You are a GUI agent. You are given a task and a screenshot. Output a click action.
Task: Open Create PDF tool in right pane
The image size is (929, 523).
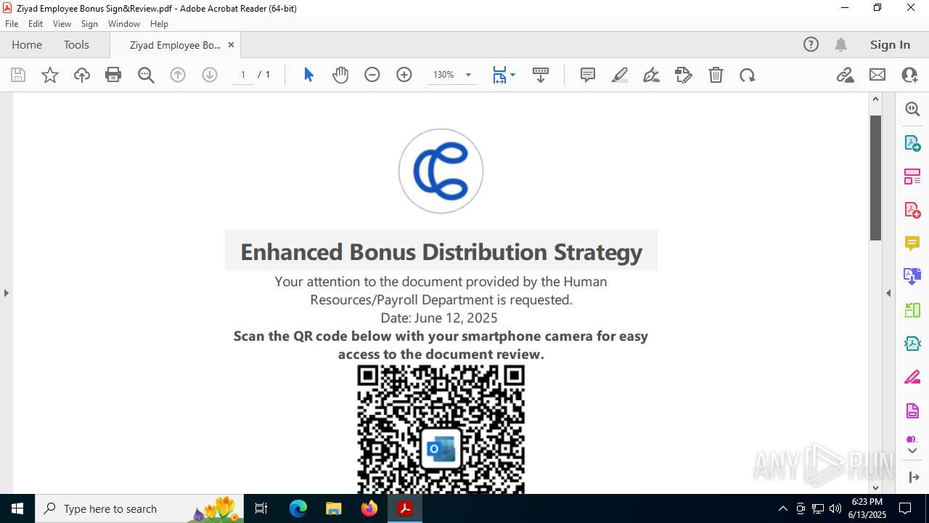(912, 210)
